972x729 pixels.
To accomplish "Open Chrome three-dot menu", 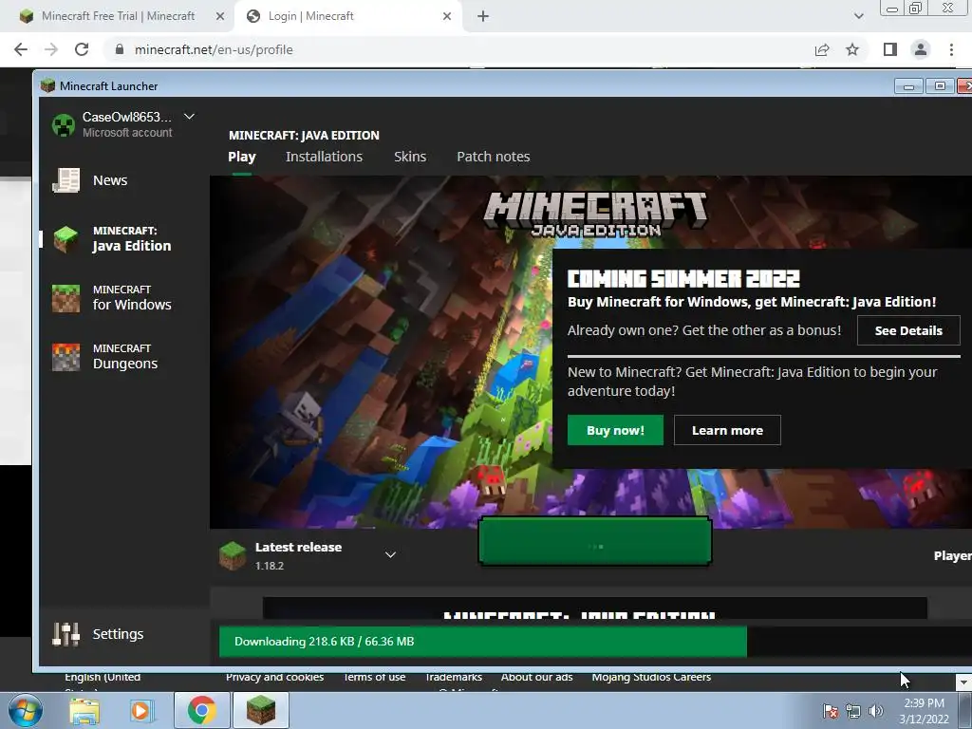I will tap(951, 49).
